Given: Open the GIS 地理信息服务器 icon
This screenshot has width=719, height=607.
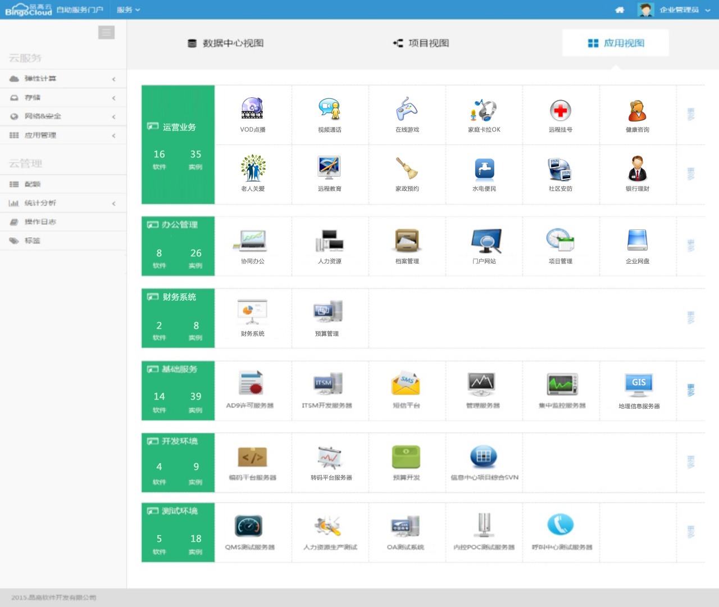Looking at the screenshot, I should click(639, 384).
